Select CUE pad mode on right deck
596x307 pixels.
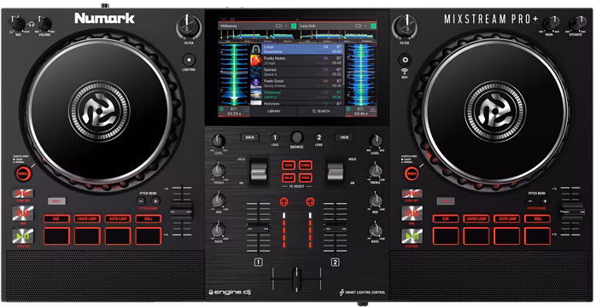coord(446,218)
